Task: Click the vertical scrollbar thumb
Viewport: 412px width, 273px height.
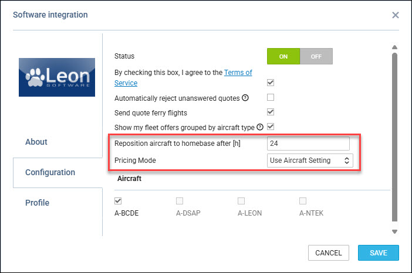Action: (x=394, y=137)
